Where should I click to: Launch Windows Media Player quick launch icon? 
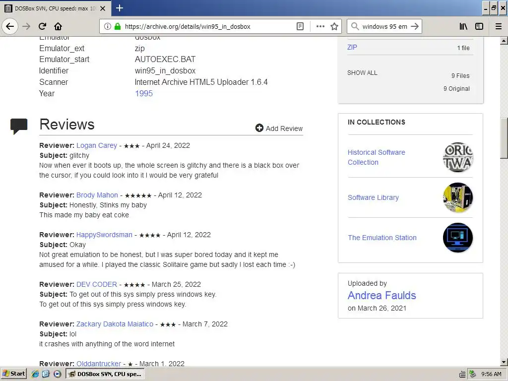coord(57,374)
